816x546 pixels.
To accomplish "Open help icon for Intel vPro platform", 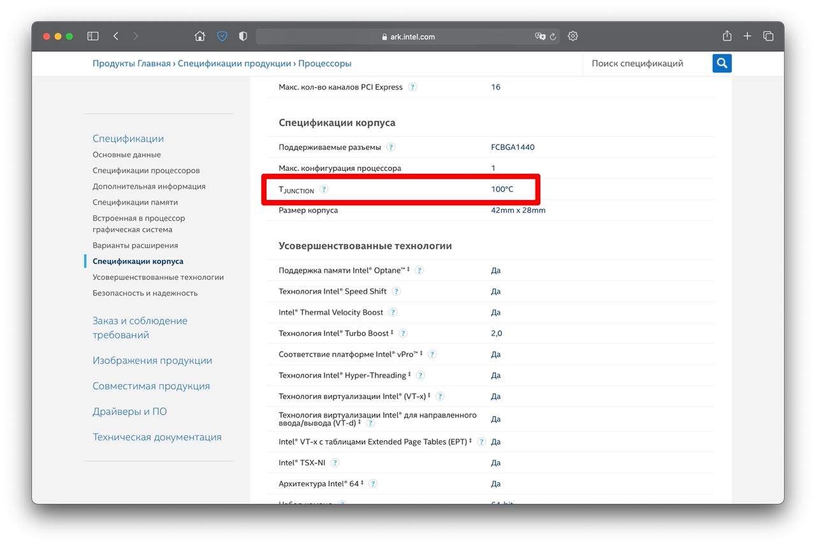I will (x=432, y=354).
